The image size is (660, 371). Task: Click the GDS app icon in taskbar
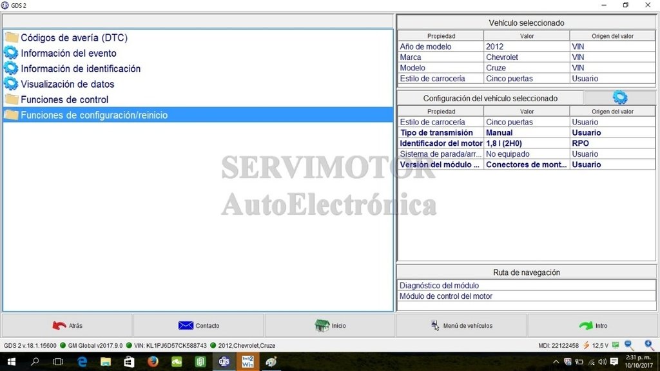point(224,362)
